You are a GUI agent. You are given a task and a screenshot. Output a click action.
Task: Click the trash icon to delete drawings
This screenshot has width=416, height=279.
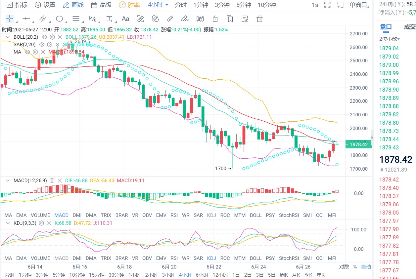point(259,19)
